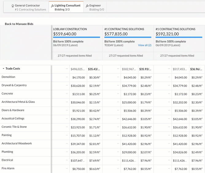
Task: Click the $5,921.00 Doors & Hardware cell
Action: [78, 111]
